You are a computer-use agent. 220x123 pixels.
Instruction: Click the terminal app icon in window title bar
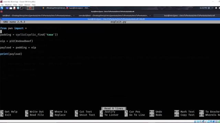(x=1, y=12)
